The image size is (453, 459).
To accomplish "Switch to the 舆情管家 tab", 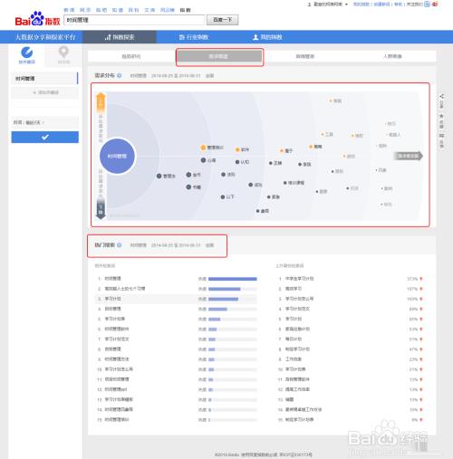I will 305,56.
